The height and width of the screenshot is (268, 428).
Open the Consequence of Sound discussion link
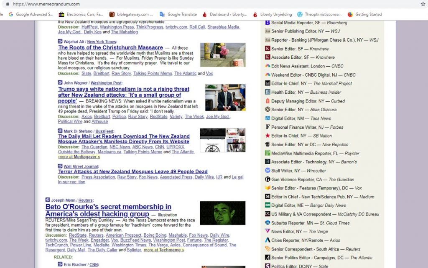coord(205,245)
